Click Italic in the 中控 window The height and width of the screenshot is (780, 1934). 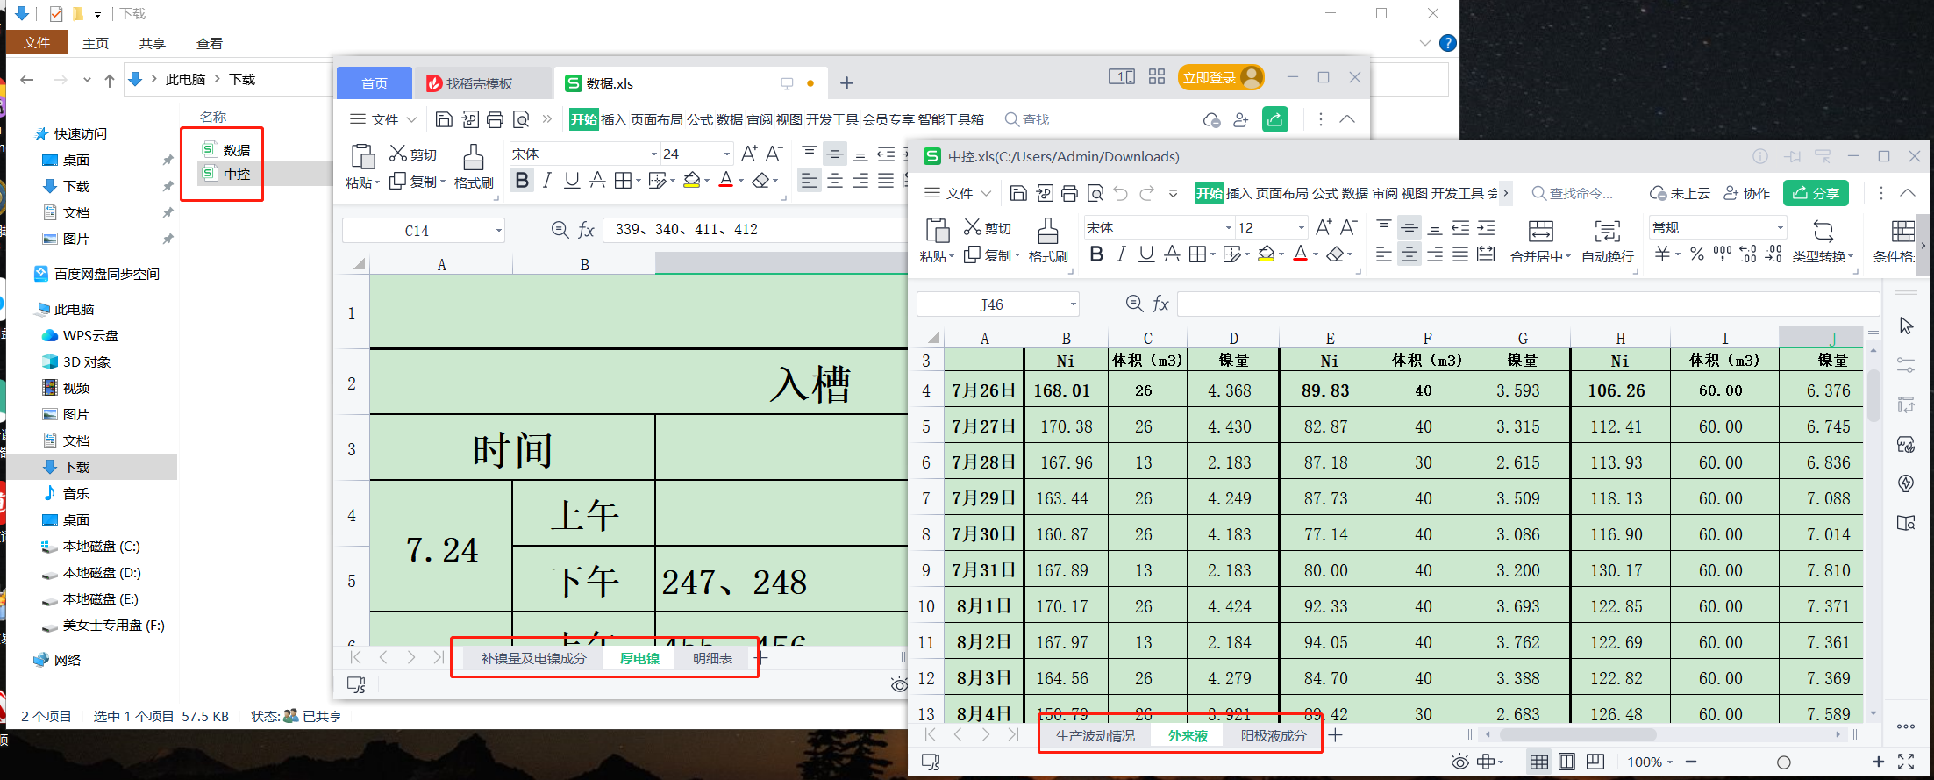(x=1121, y=254)
